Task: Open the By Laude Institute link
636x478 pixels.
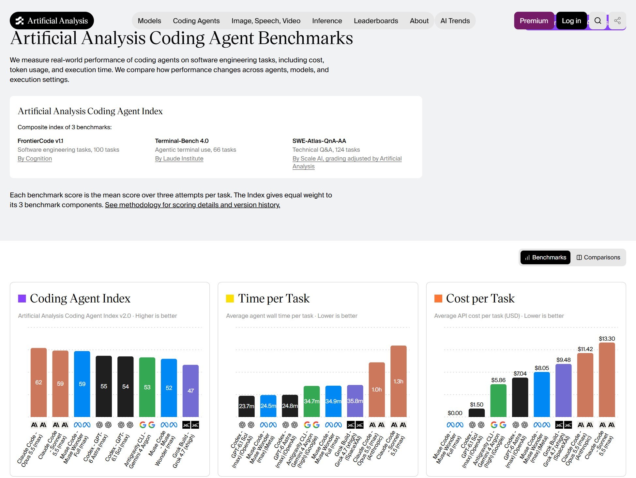Action: [179, 159]
